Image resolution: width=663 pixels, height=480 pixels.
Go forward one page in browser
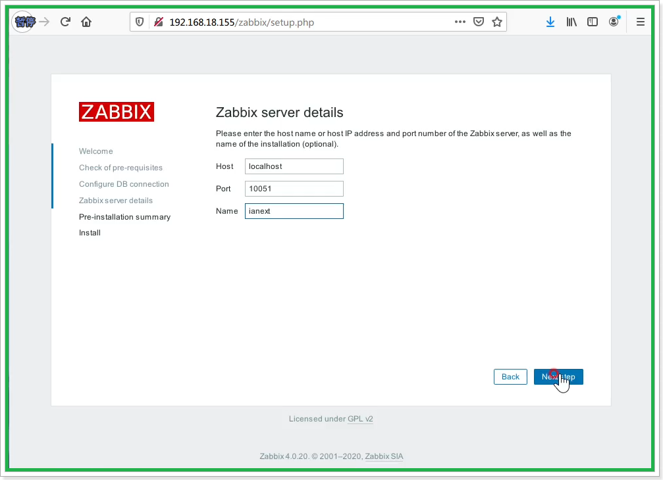point(44,22)
